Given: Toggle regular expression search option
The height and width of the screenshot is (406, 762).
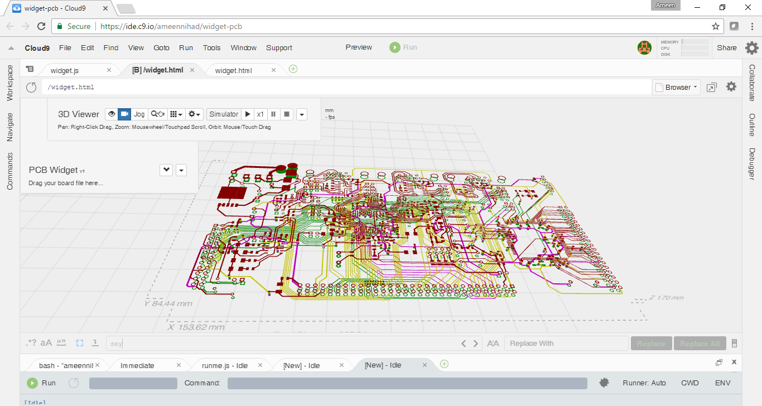Looking at the screenshot, I should click(31, 344).
